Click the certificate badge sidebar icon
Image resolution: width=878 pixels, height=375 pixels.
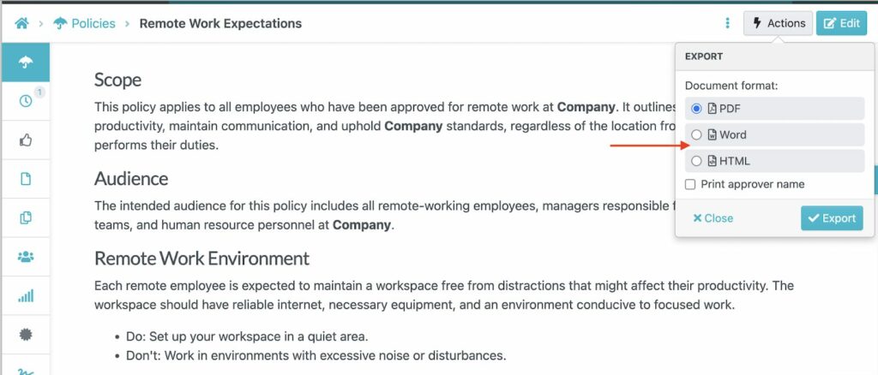pyautogui.click(x=26, y=335)
